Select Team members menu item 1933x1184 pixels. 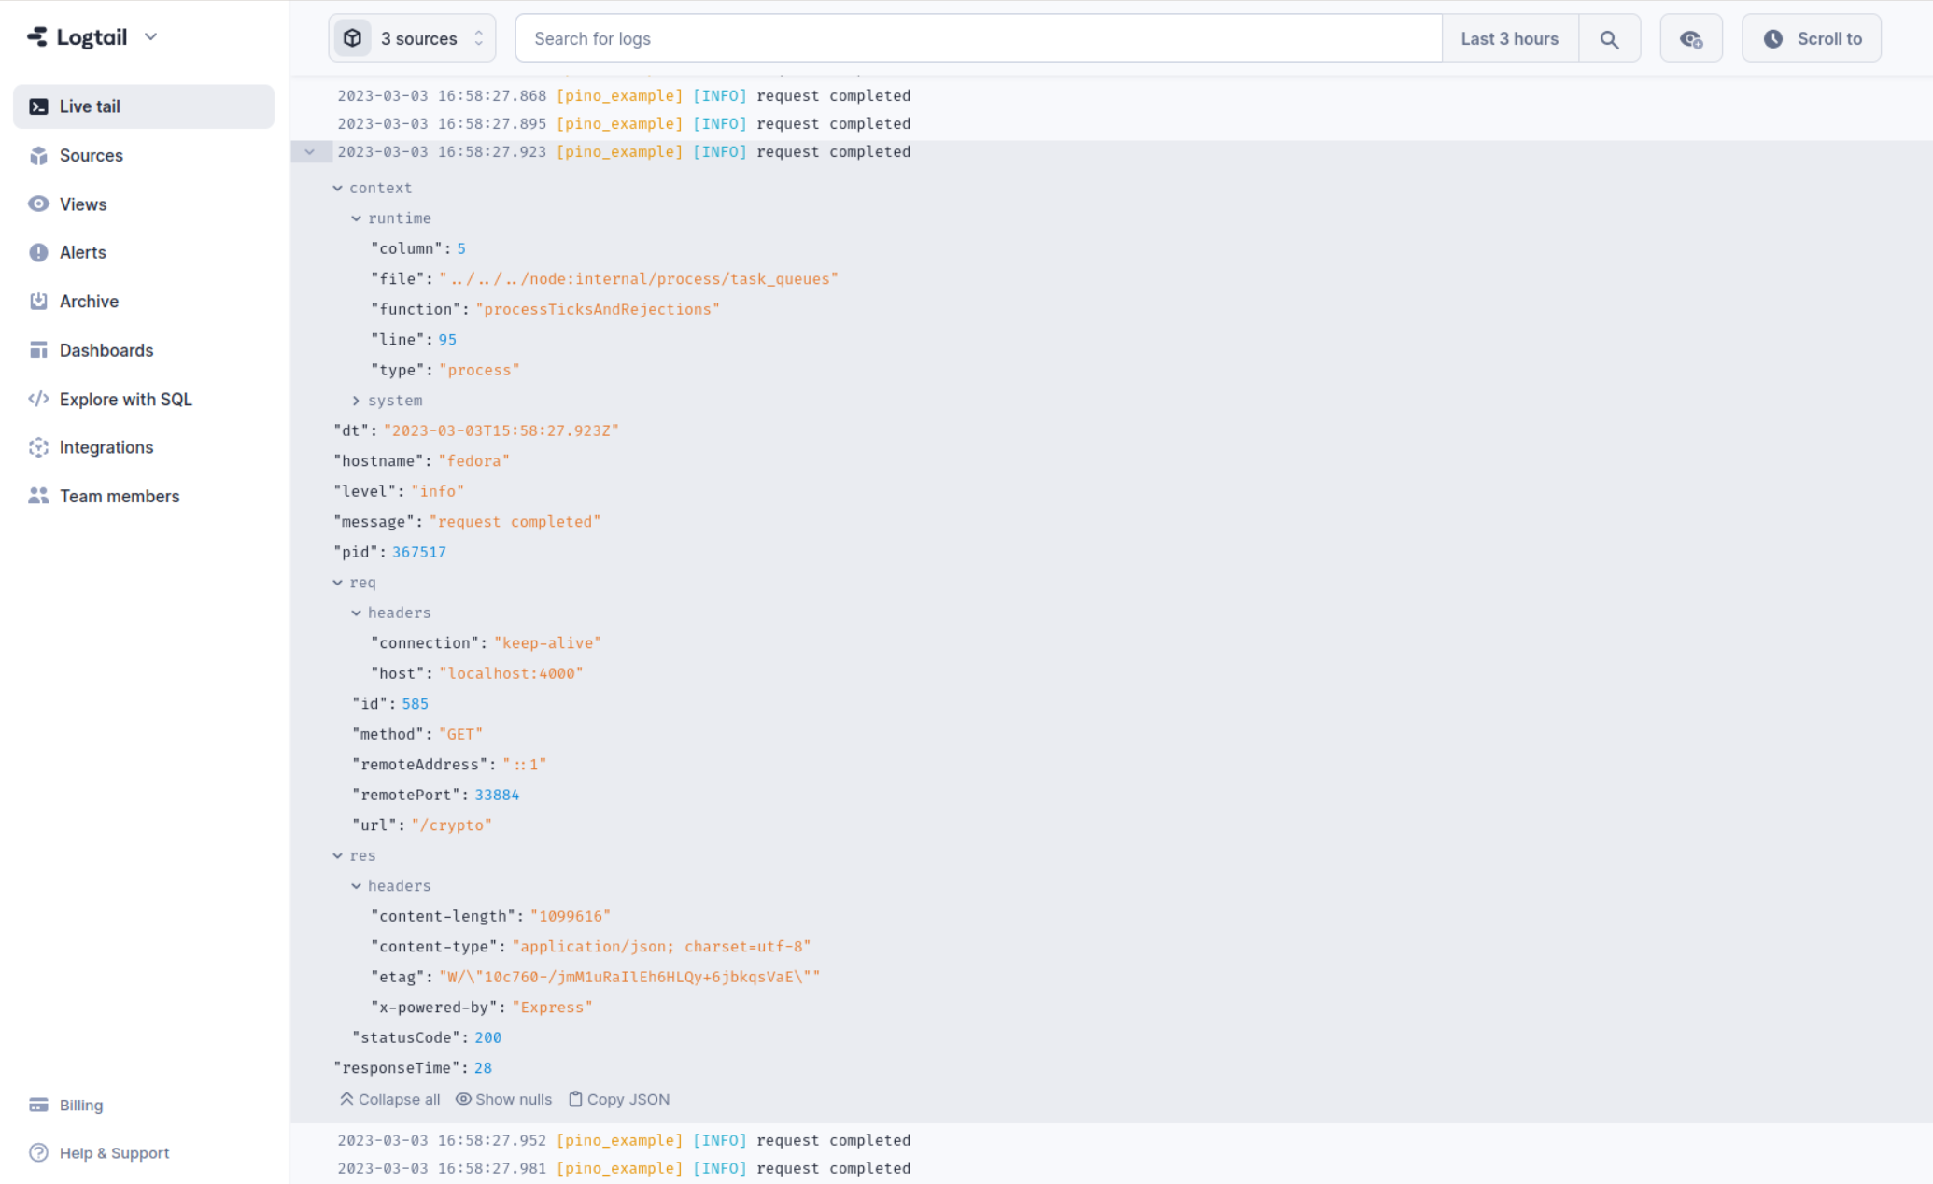pos(119,496)
